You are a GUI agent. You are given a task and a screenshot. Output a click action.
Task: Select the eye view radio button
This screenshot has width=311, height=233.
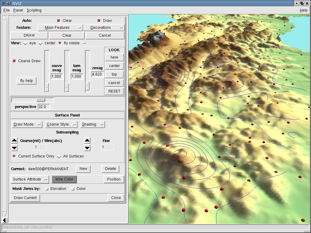click(x=25, y=43)
